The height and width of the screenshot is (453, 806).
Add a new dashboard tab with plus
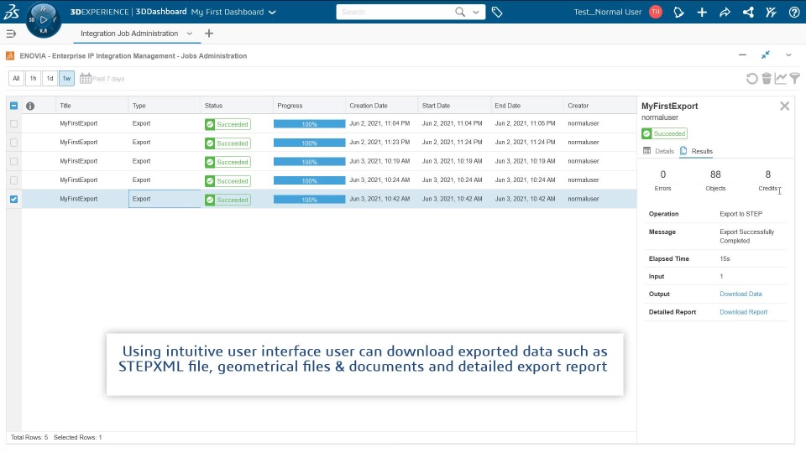click(209, 34)
